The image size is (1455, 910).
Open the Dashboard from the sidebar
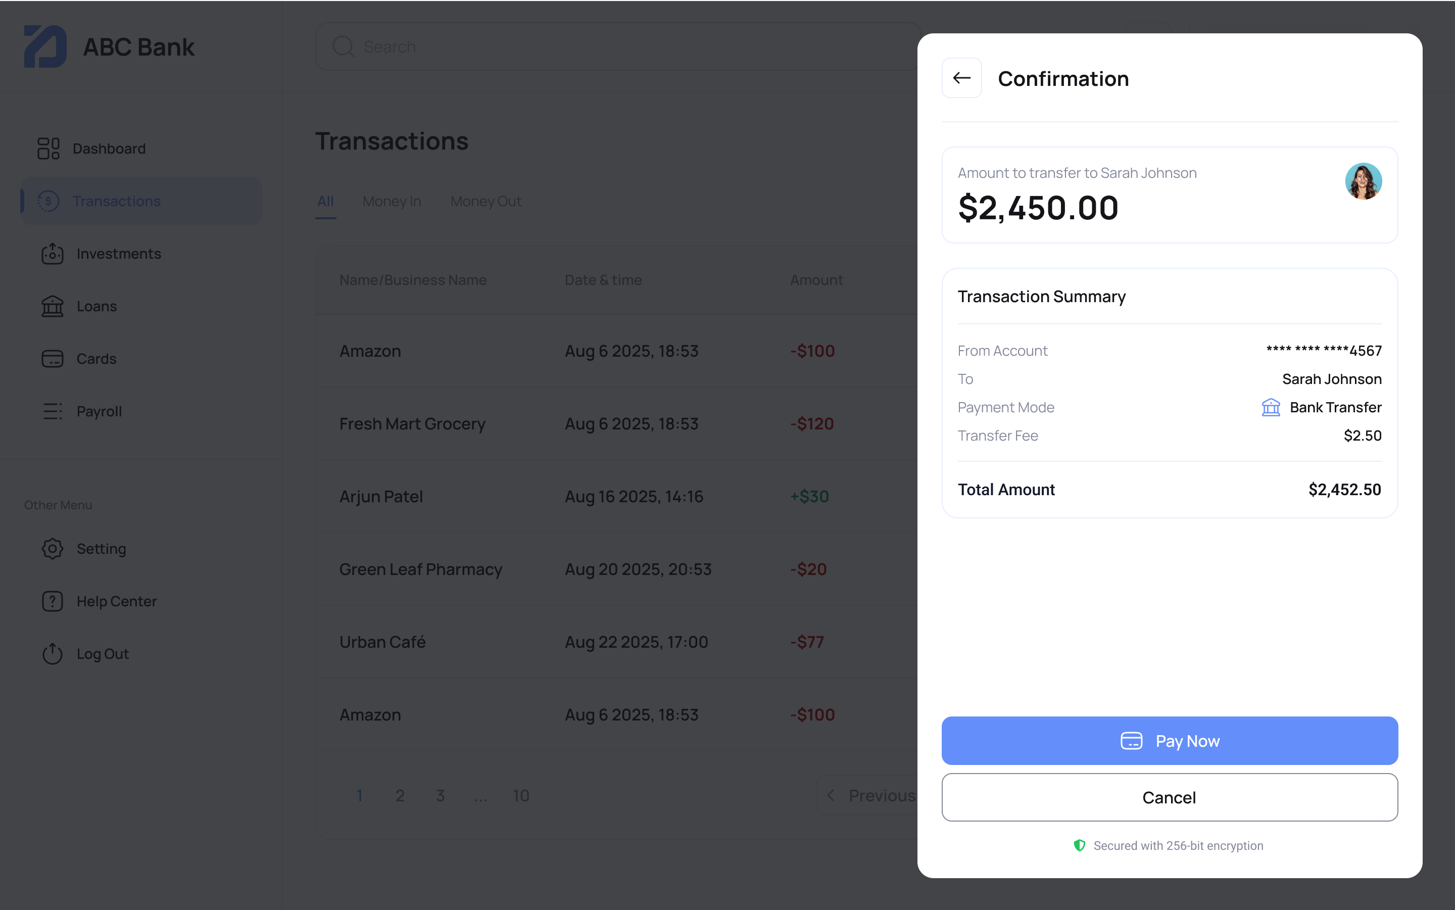108,148
